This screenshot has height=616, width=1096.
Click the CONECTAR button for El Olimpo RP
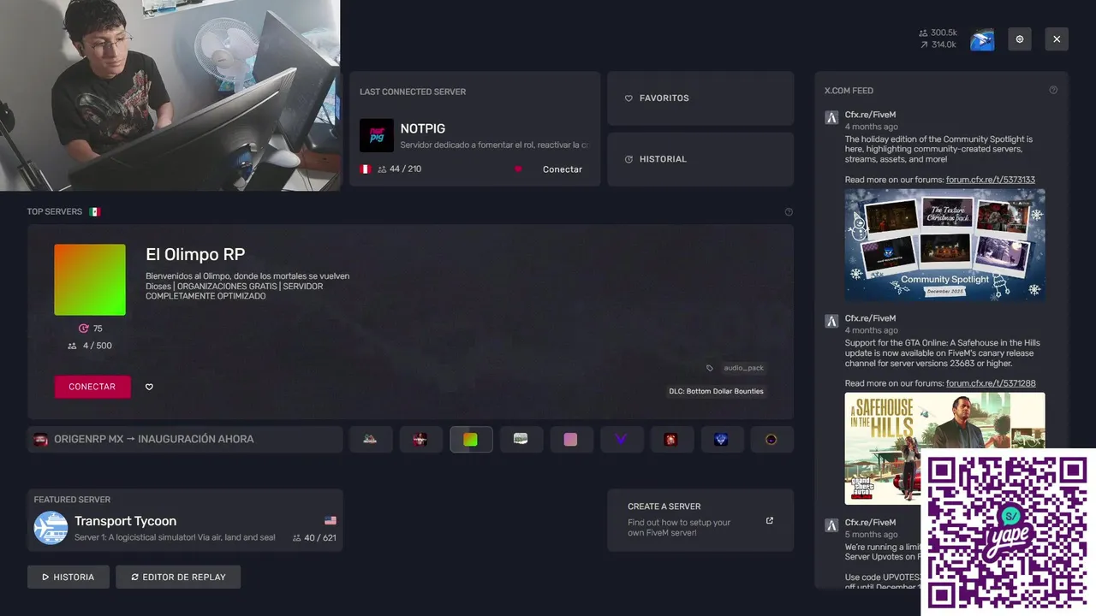point(92,387)
